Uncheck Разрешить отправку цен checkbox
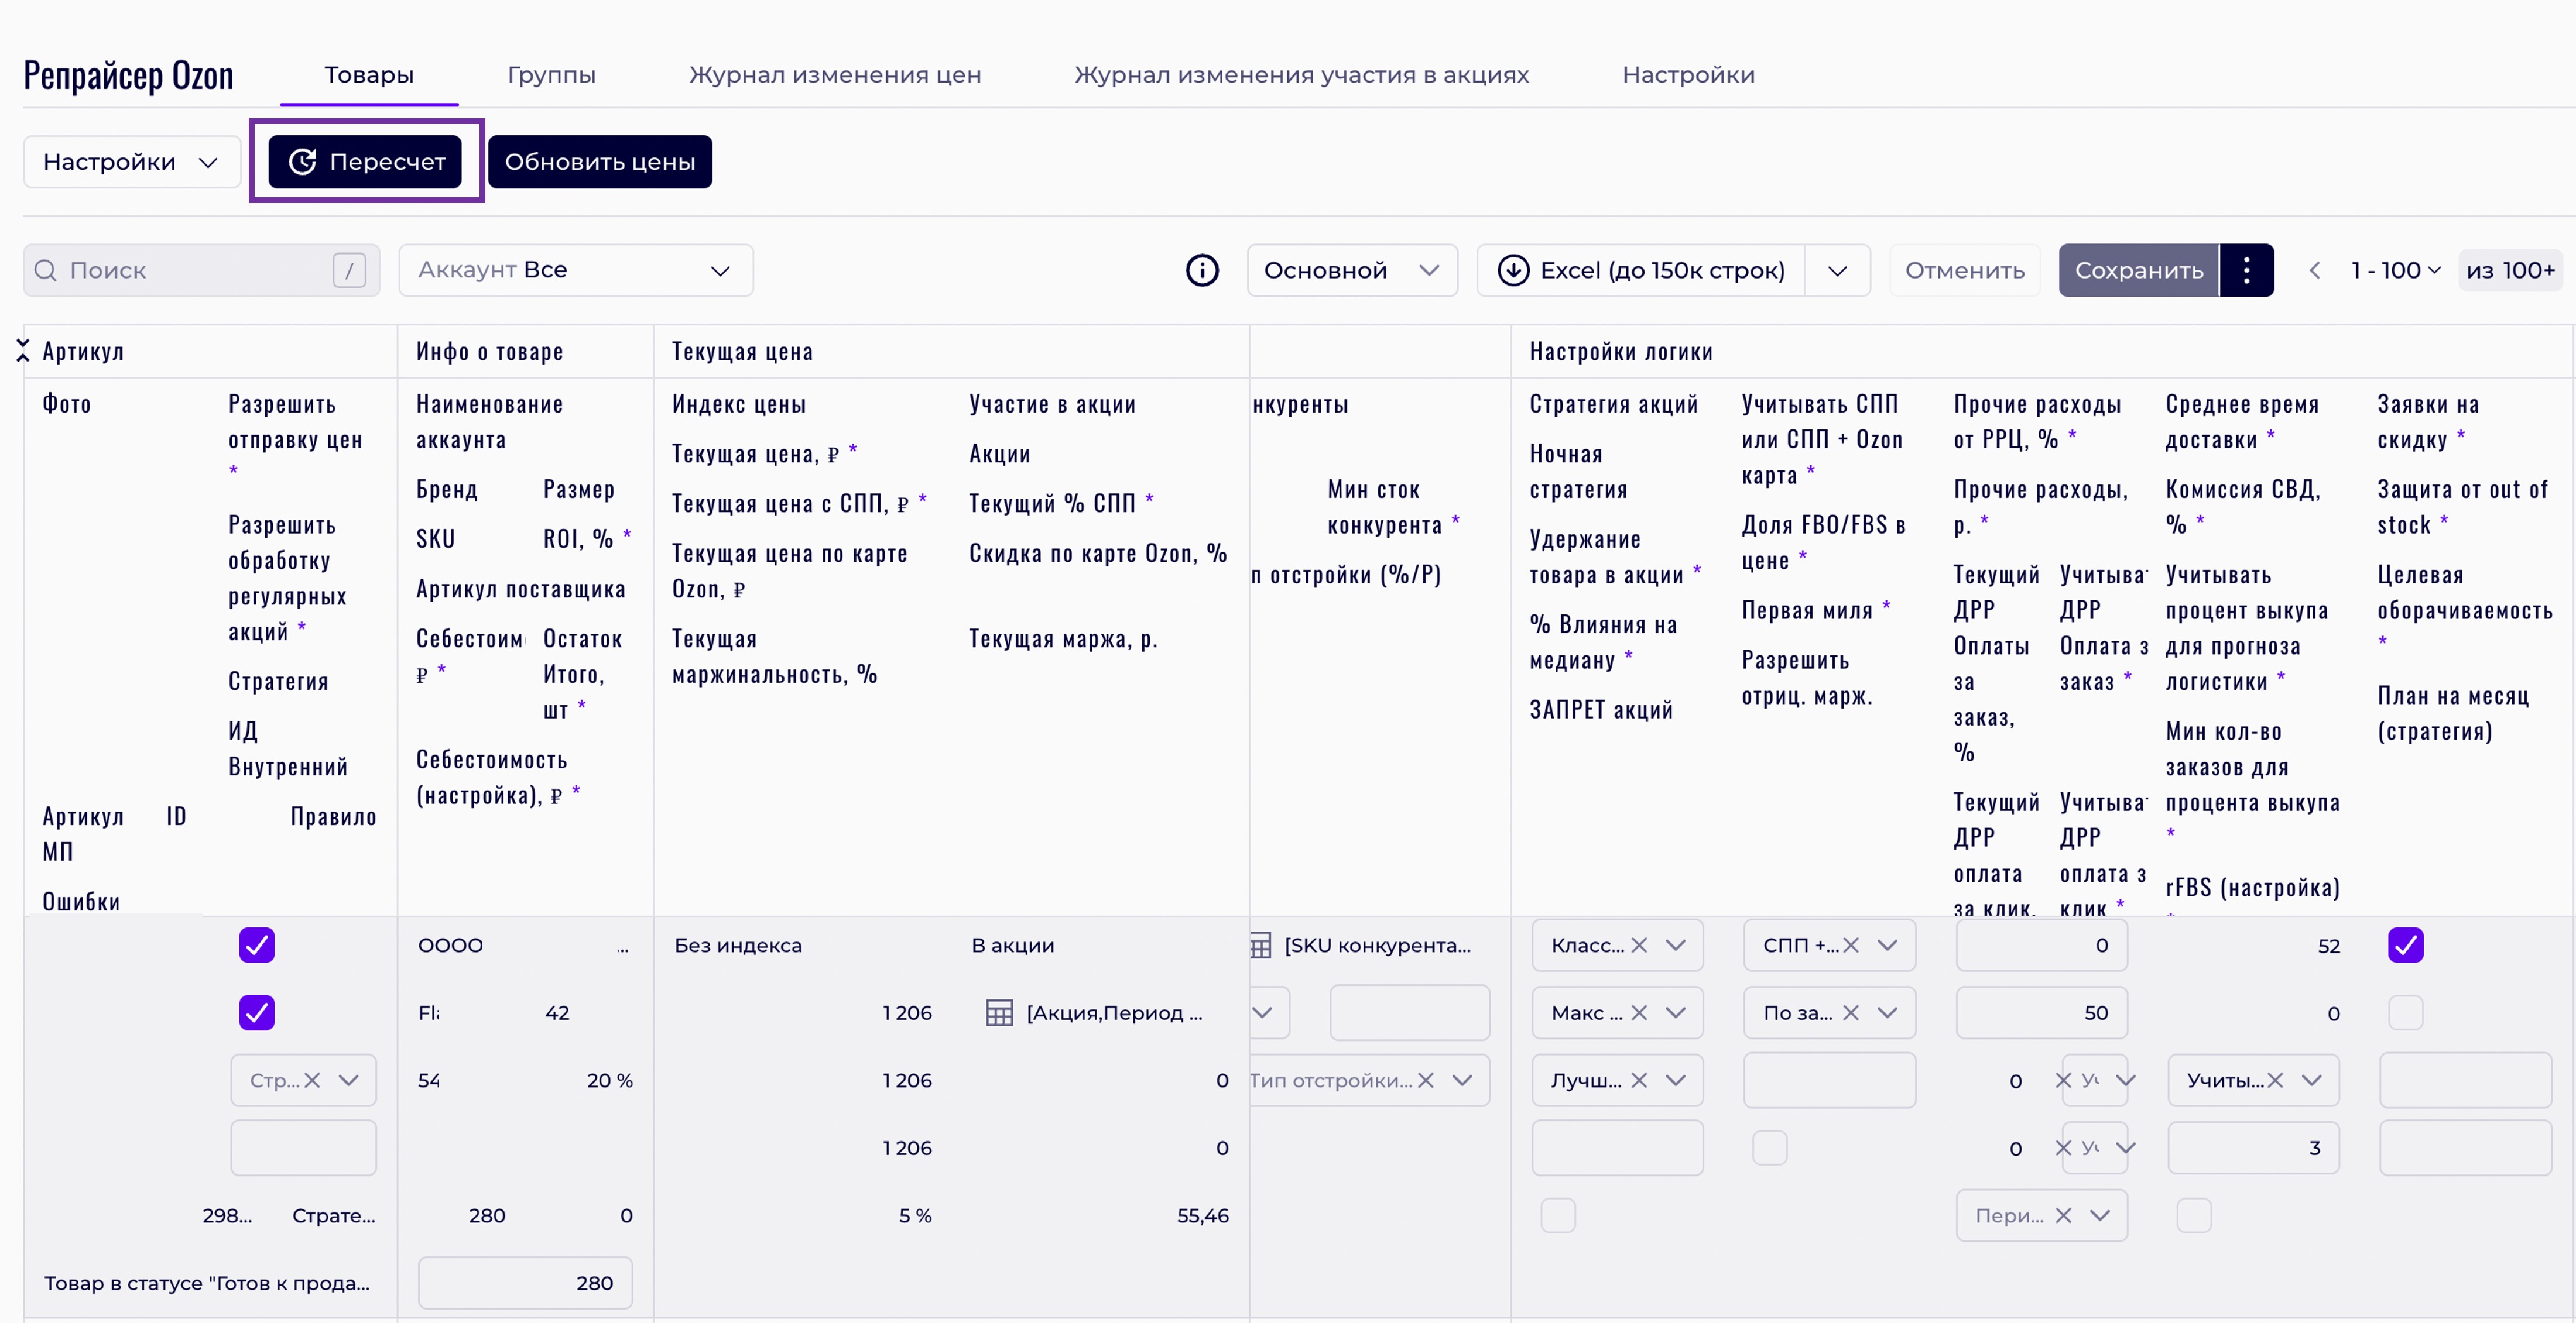2576x1323 pixels. pos(257,945)
